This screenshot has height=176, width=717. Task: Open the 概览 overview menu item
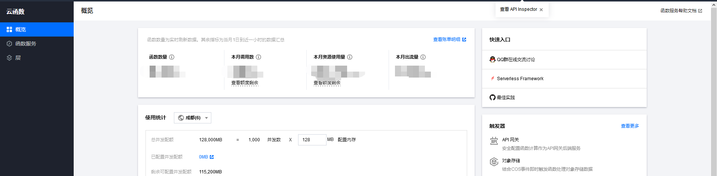(x=37, y=29)
